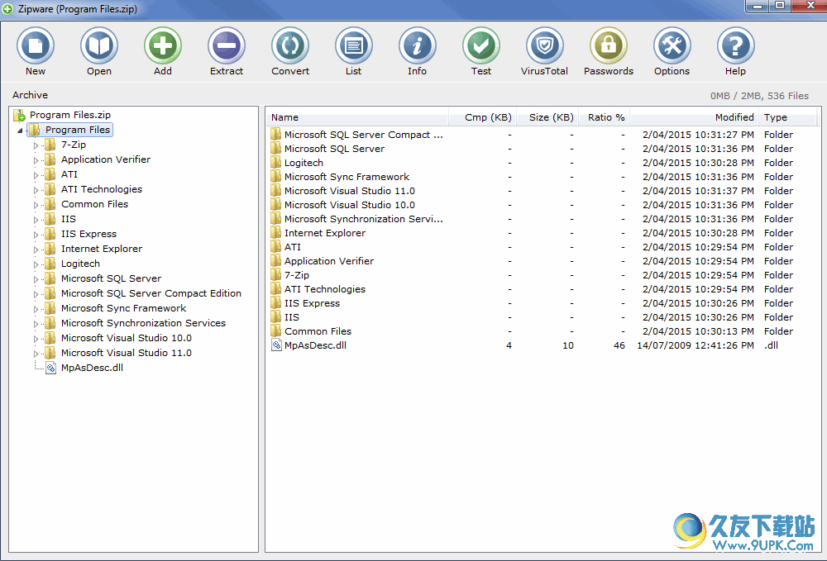The image size is (827, 561).
Task: Sort by the Cmp (KB) column header
Action: [x=483, y=117]
